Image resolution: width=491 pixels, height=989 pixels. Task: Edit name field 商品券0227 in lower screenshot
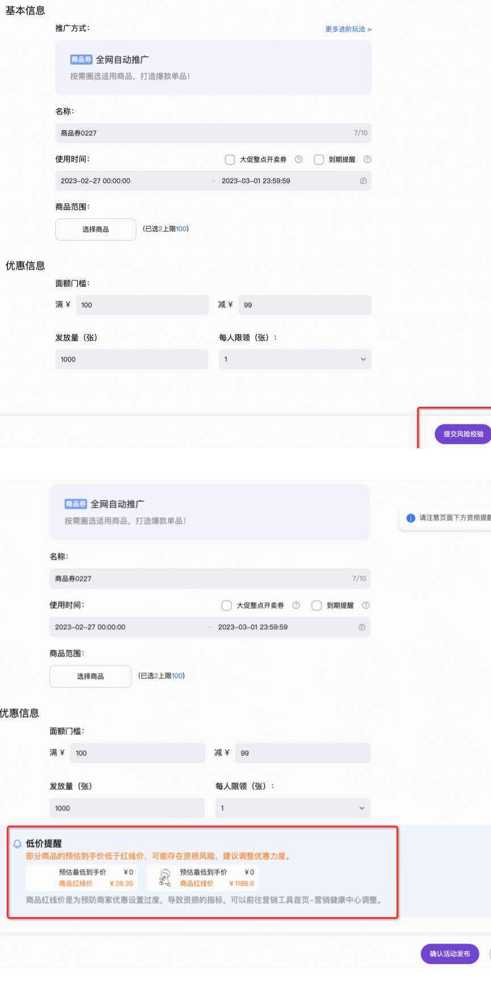pyautogui.click(x=209, y=579)
